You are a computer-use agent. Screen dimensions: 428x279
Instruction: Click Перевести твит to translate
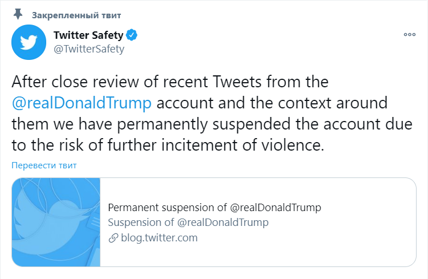[44, 165]
